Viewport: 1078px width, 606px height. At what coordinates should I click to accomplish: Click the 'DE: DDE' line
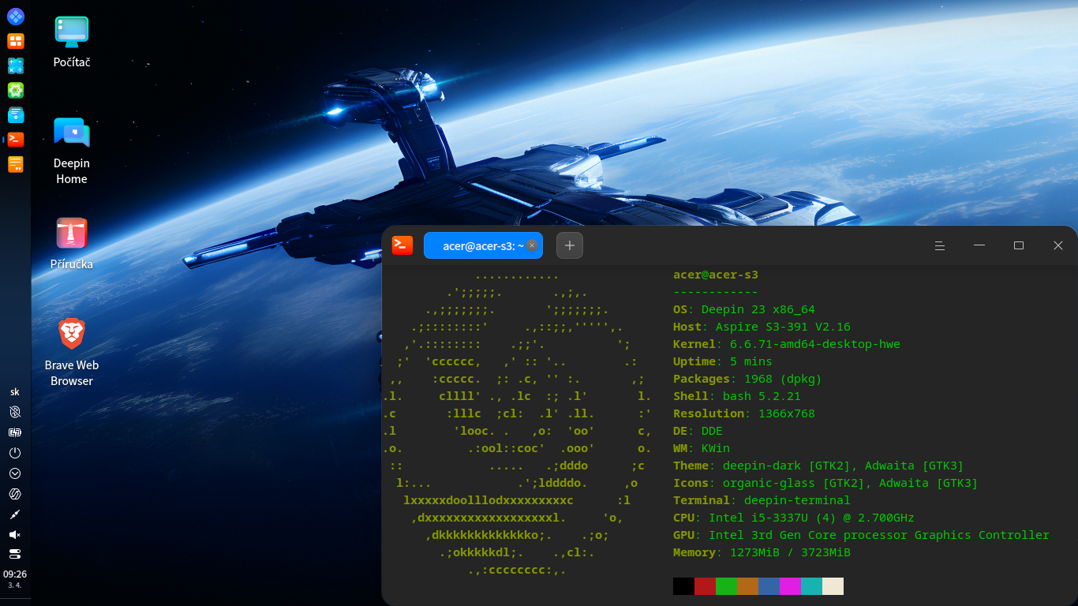pos(698,431)
